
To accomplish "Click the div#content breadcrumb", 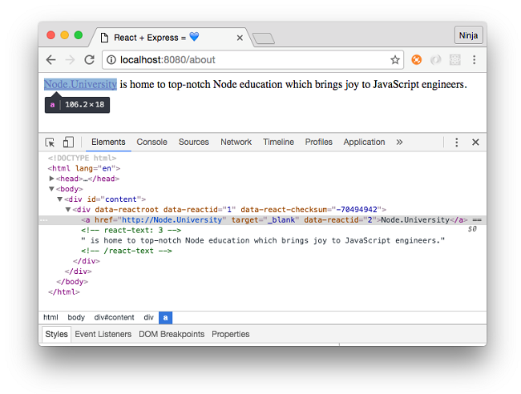I will 115,318.
